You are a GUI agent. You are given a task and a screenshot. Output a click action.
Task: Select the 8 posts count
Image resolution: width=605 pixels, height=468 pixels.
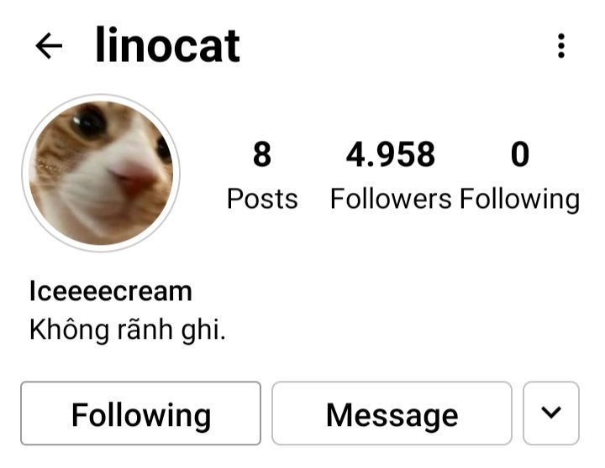pos(262,175)
